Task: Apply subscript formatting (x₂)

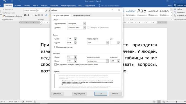Action: 39,15
